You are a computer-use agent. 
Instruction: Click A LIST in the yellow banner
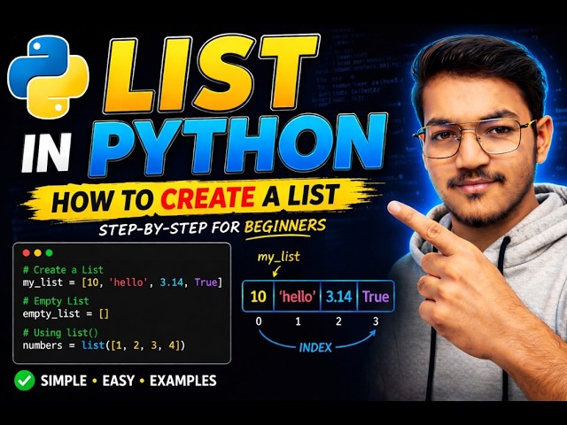point(301,196)
